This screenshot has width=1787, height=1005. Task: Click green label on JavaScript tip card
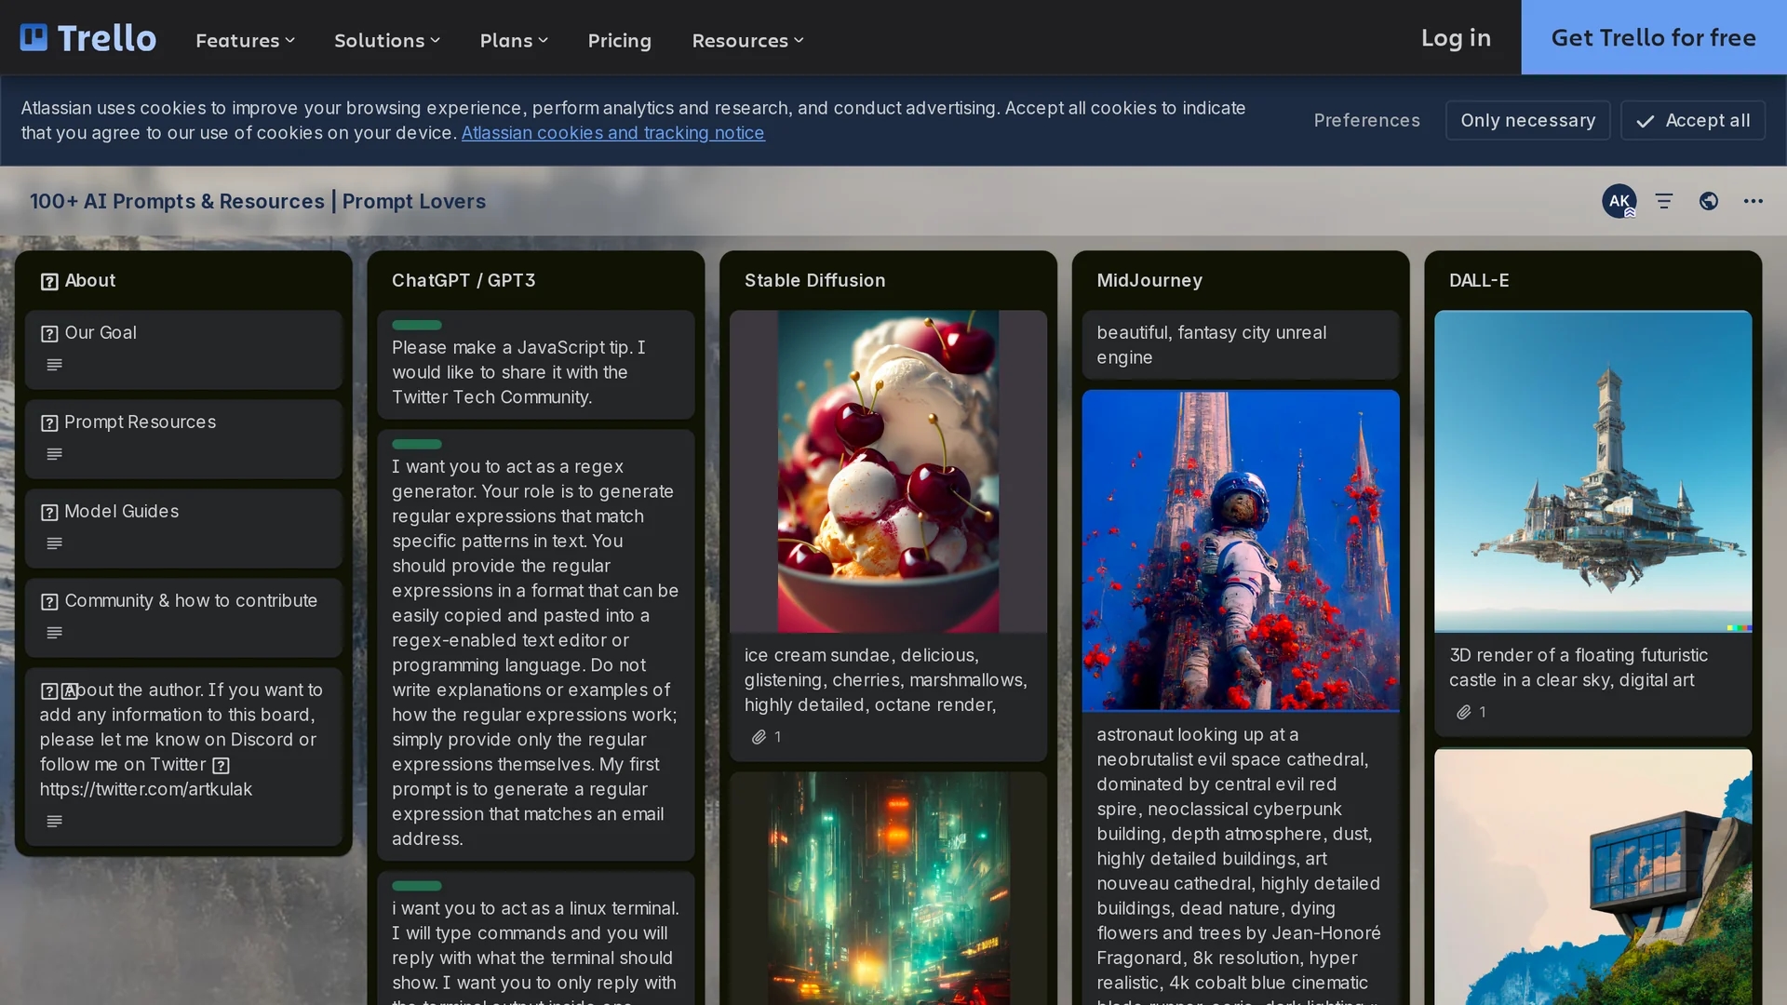point(417,325)
